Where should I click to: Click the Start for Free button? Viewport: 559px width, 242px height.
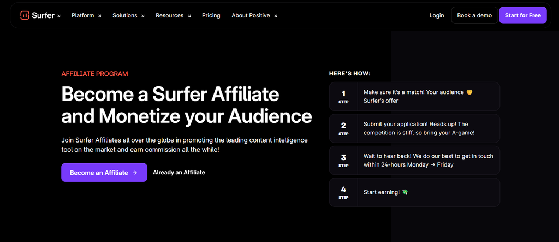pyautogui.click(x=523, y=15)
